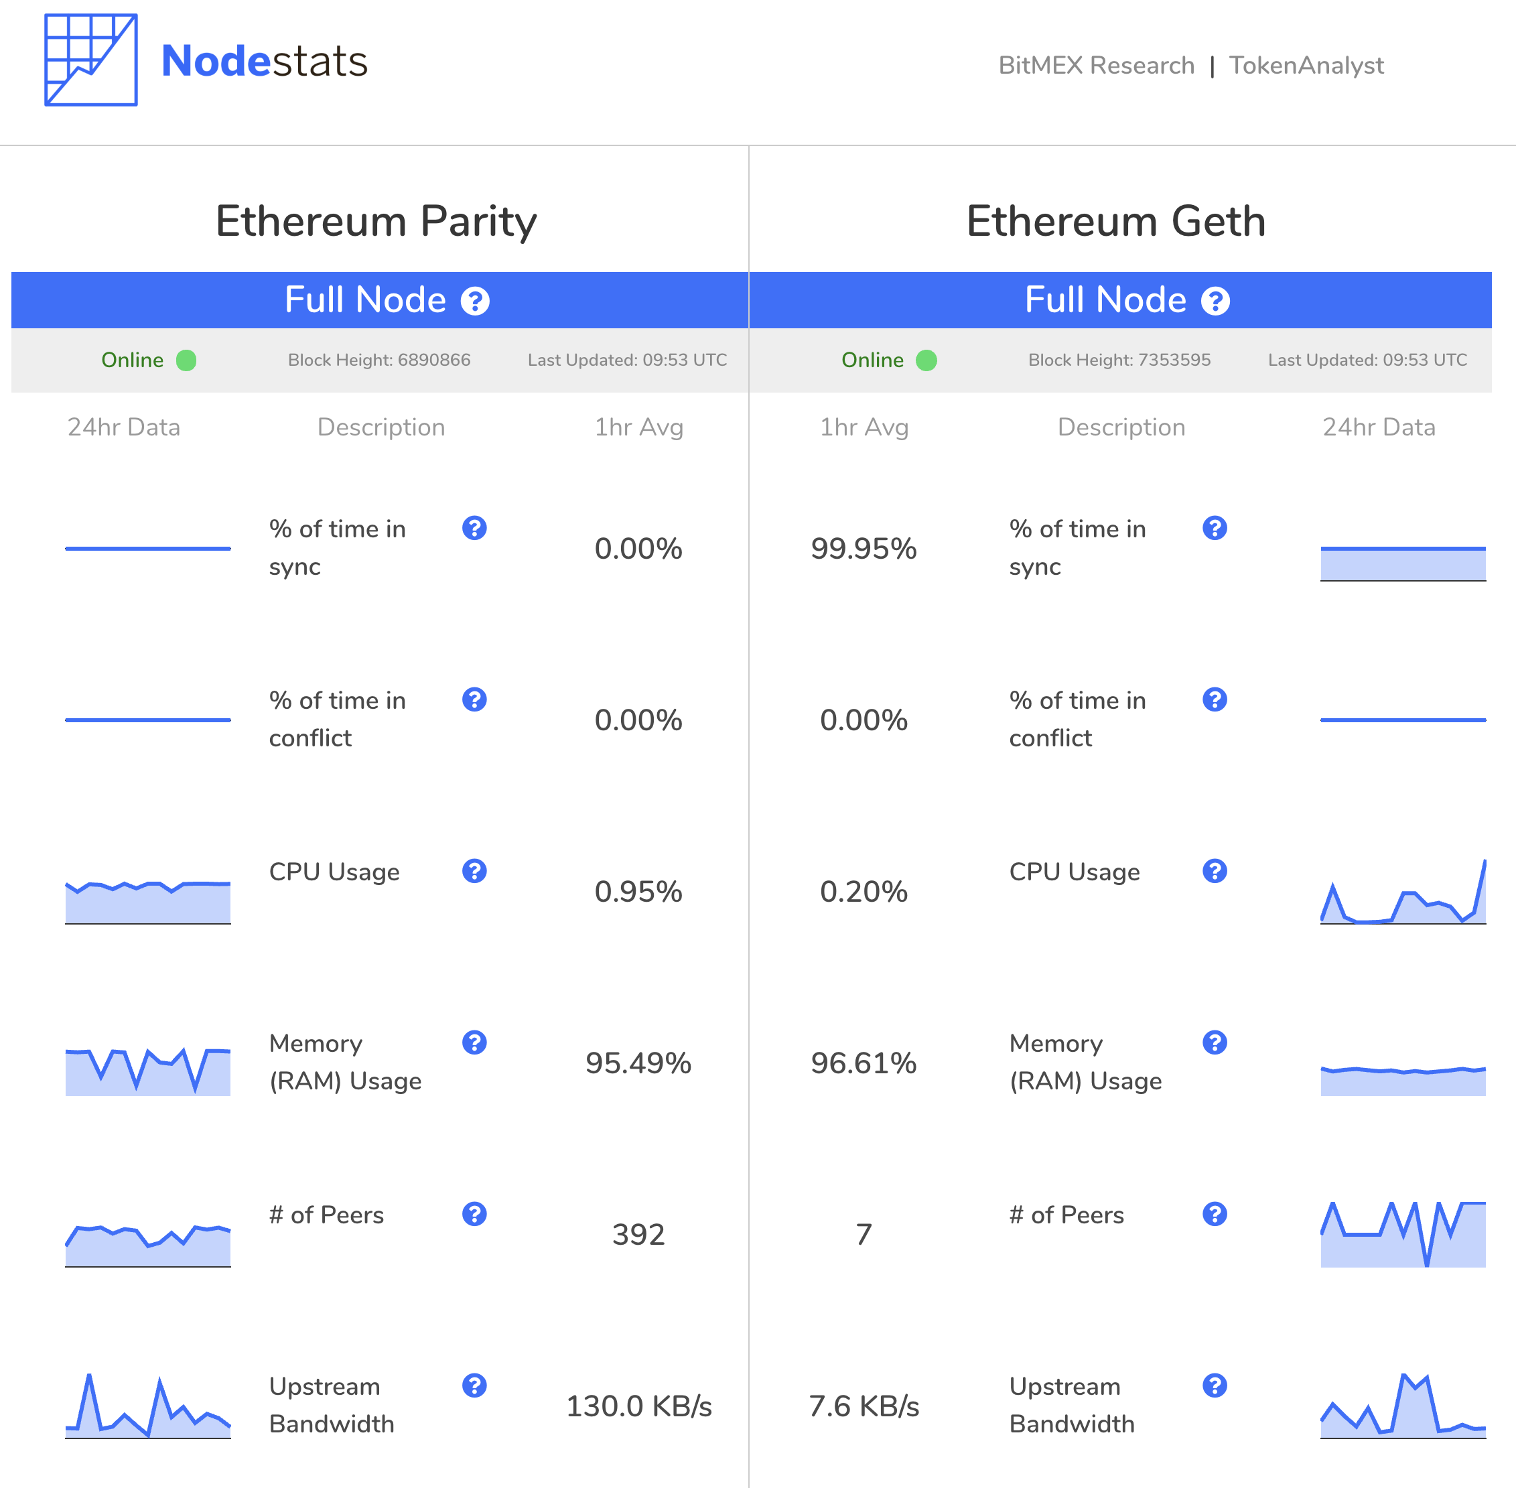Click Parity conflict 24hr sparkline chart
Screen dimensions: 1516x1488
[147, 720]
